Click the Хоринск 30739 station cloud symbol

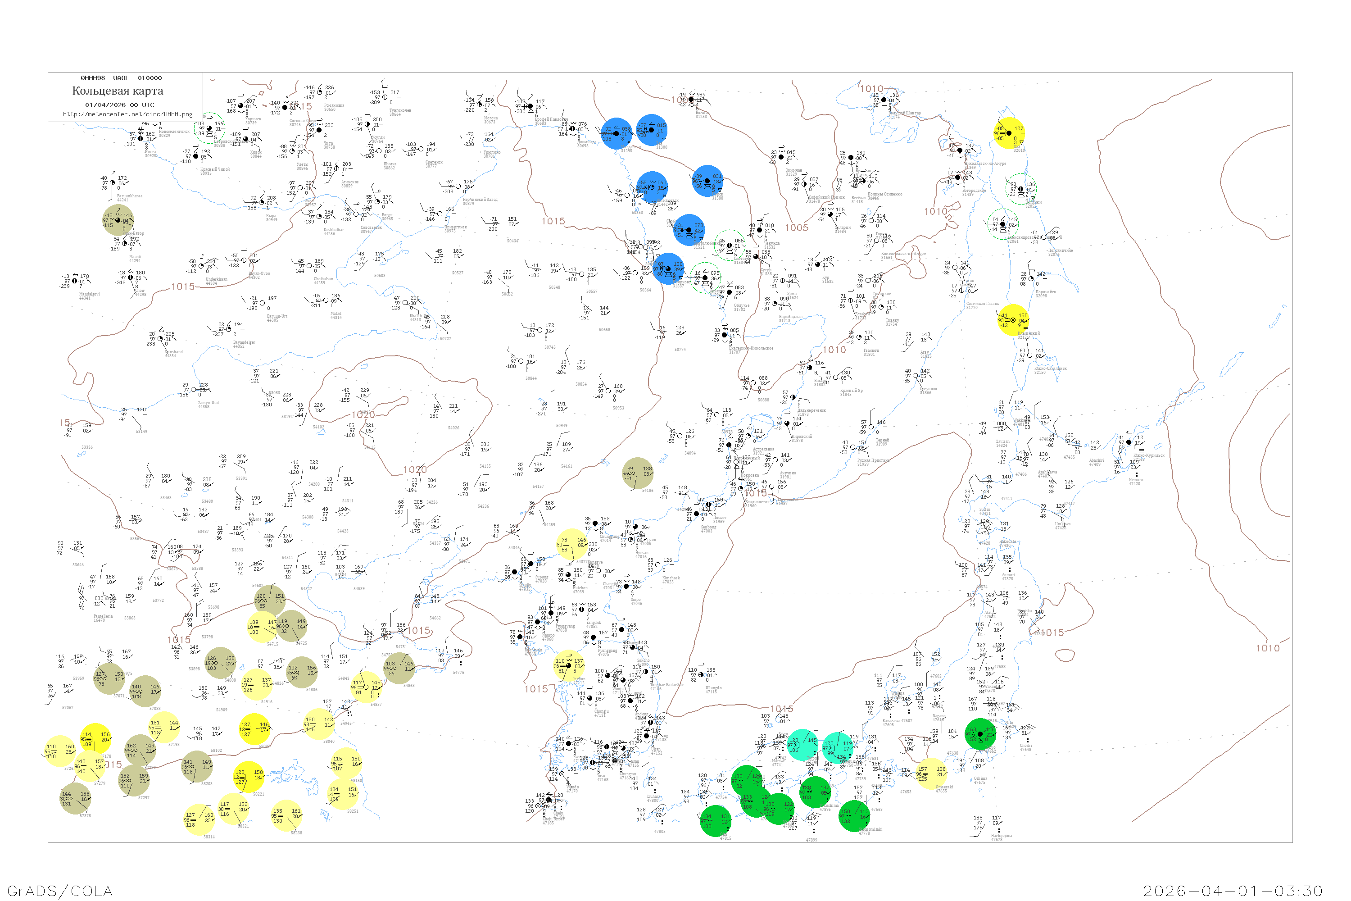(240, 106)
